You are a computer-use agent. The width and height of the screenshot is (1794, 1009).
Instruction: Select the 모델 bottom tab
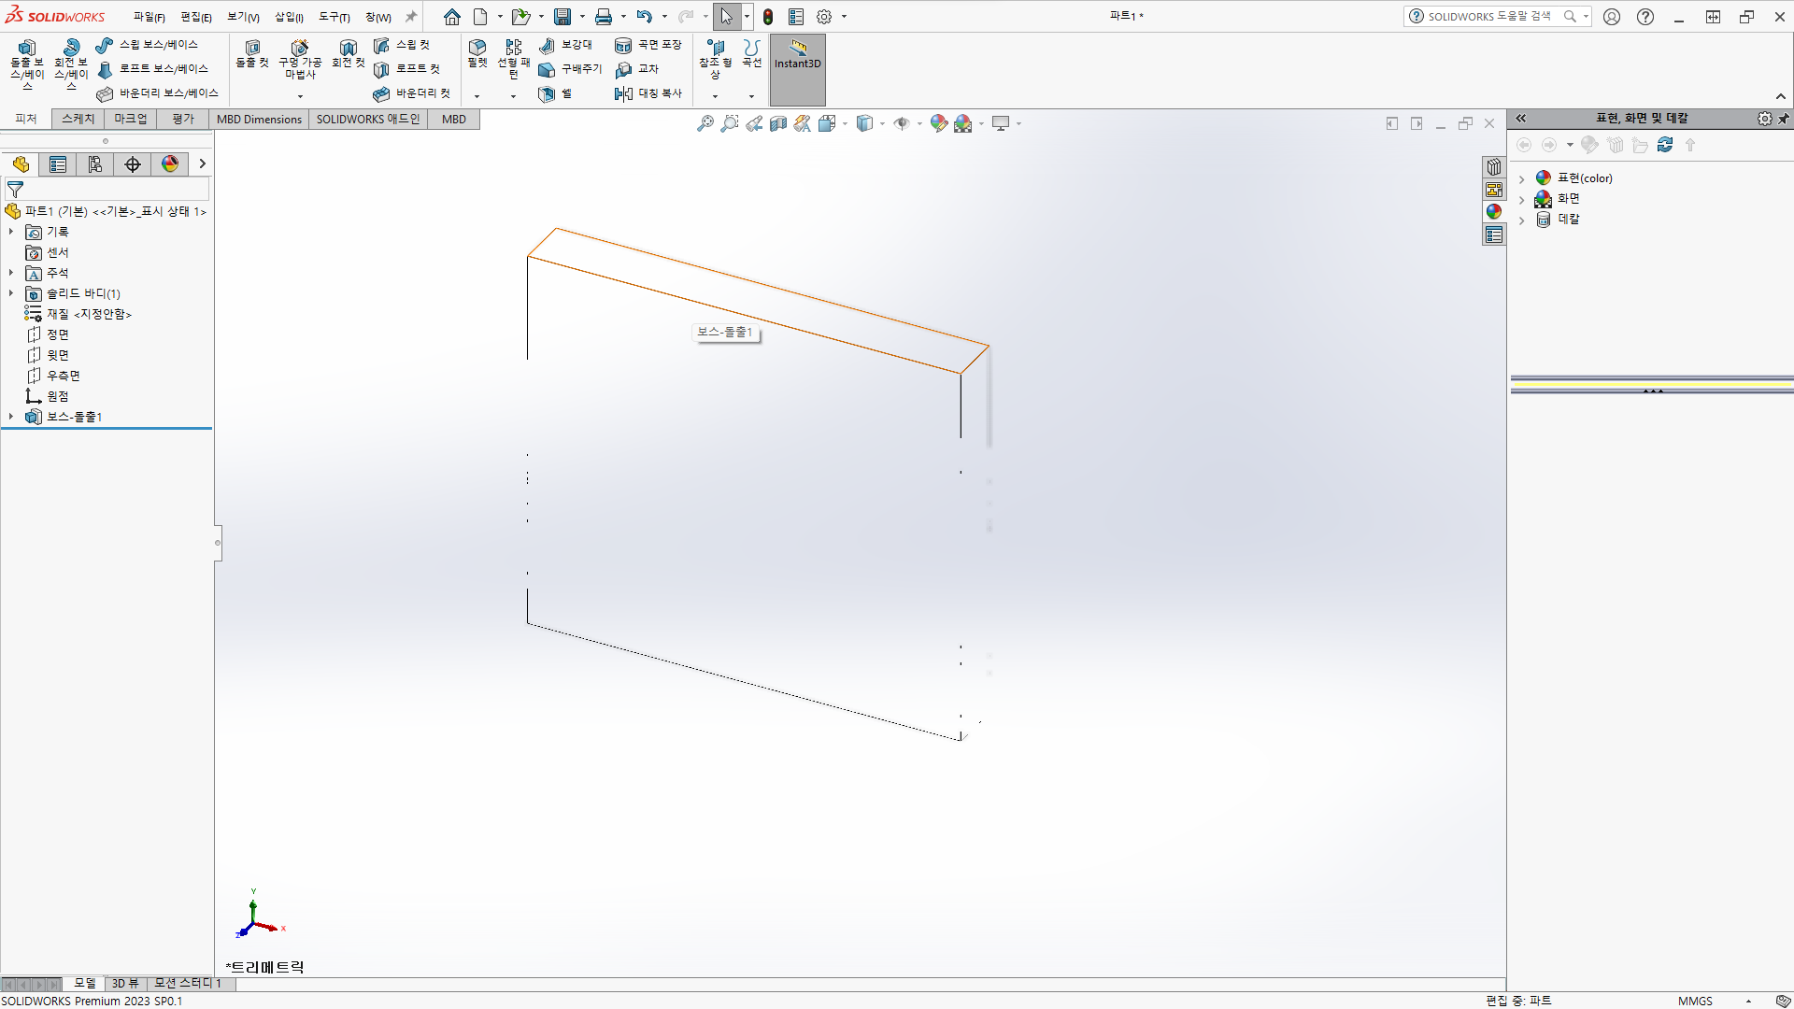pos(84,983)
